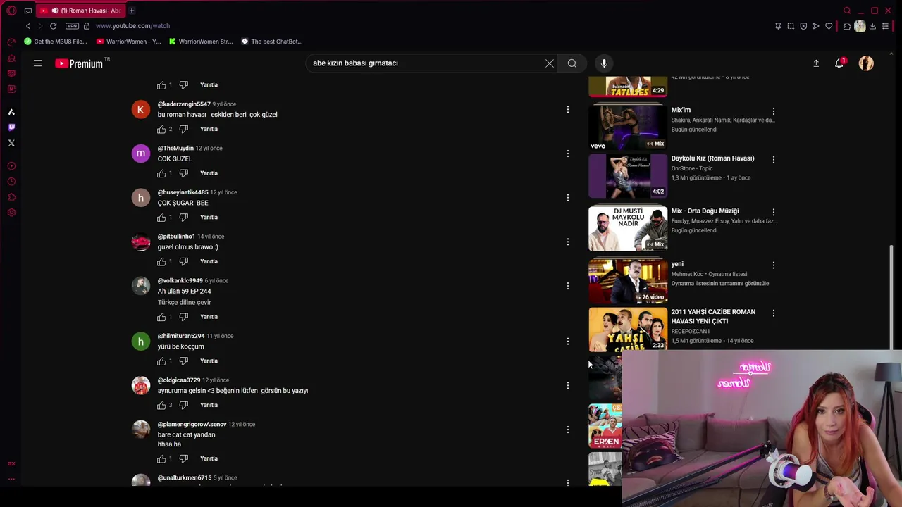The width and height of the screenshot is (902, 507).
Task: Open Twitch in the Opera sidebar
Action: [x=11, y=127]
